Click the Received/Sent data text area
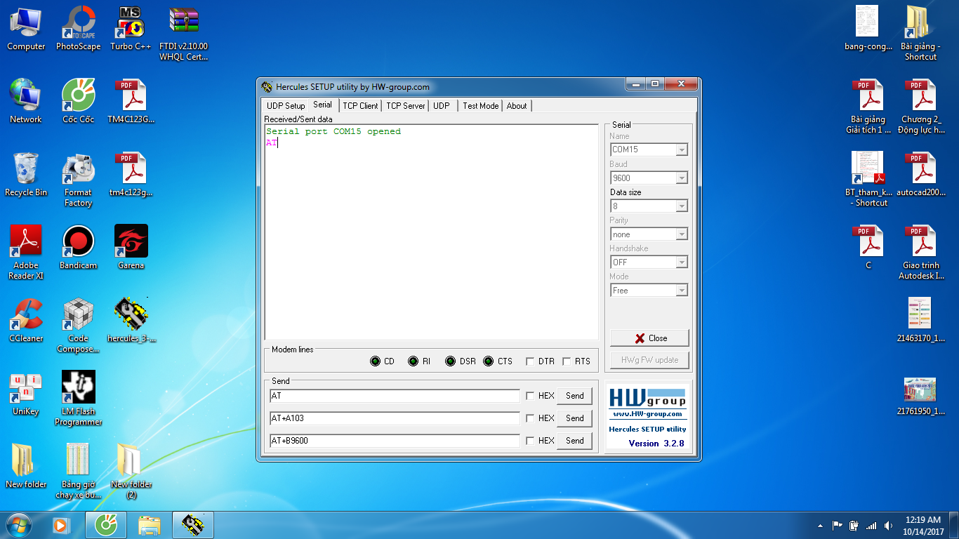Image resolution: width=959 pixels, height=539 pixels. [x=431, y=232]
